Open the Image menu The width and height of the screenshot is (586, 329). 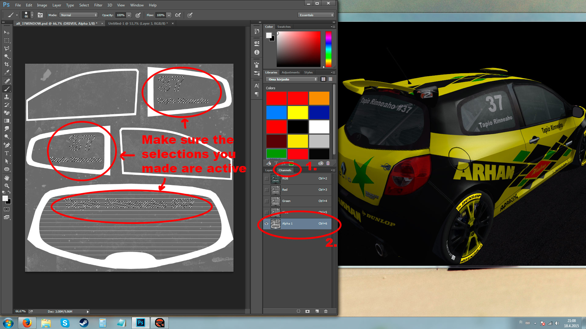(x=42, y=5)
